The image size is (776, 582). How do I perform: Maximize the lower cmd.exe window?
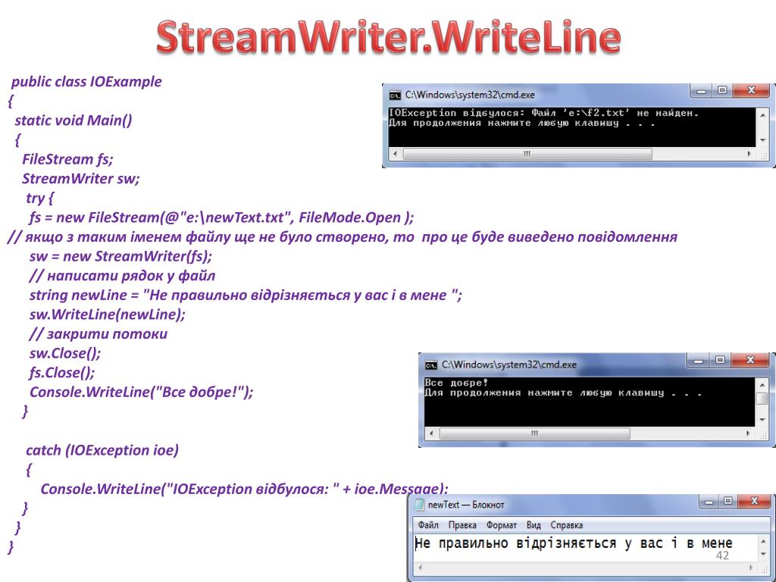[x=720, y=361]
